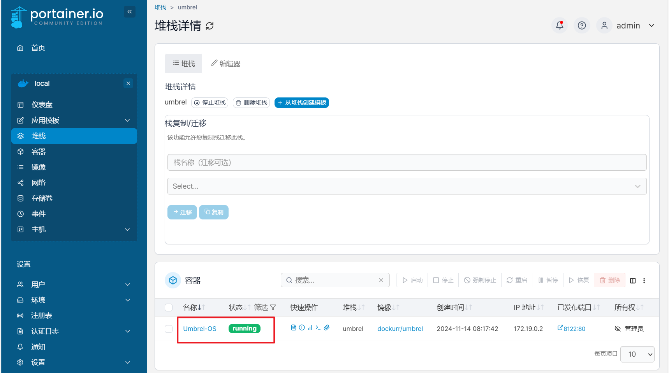The height and width of the screenshot is (373, 669).
Task: Open 镜像 images in sidebar
Action: pos(74,167)
